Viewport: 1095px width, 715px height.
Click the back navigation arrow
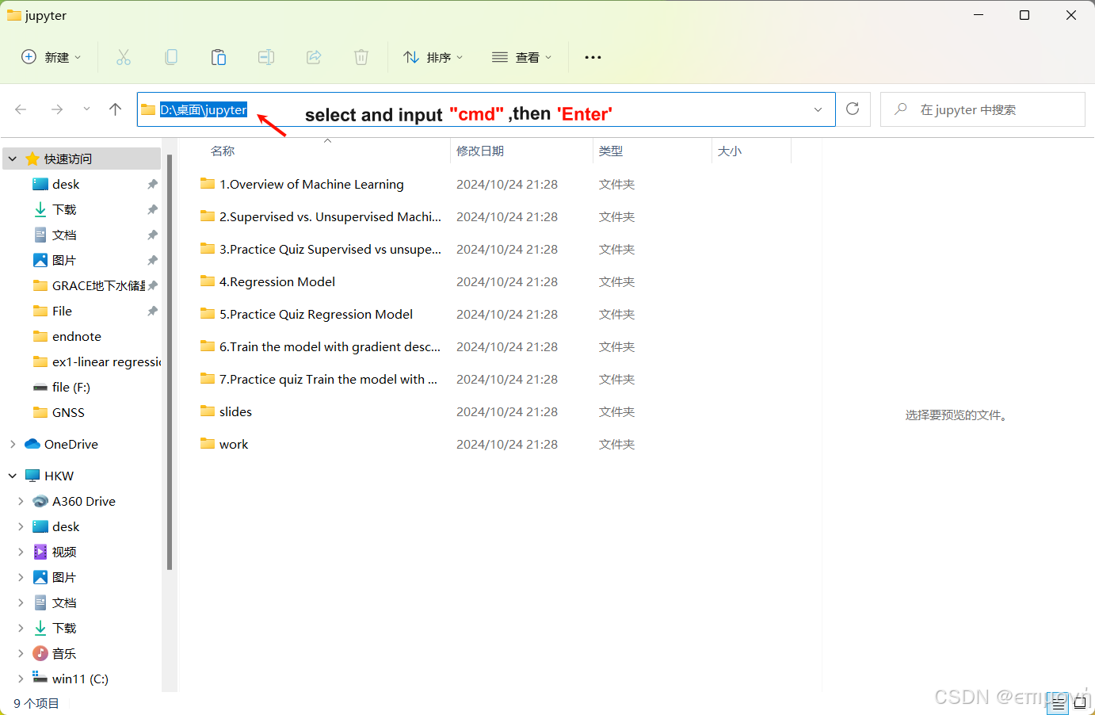tap(21, 109)
